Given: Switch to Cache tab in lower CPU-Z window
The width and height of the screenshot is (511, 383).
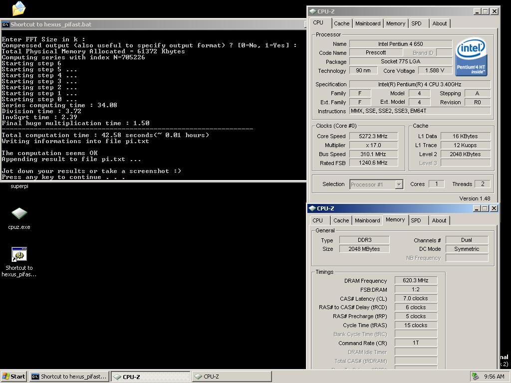Looking at the screenshot, I should [341, 220].
